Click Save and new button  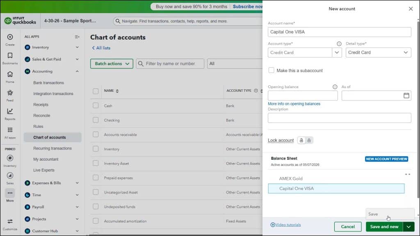click(x=384, y=227)
